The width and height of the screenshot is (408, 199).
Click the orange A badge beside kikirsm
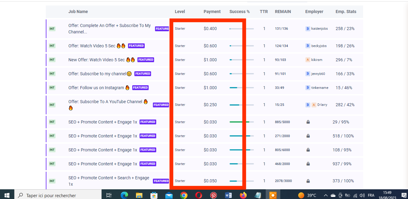308,60
